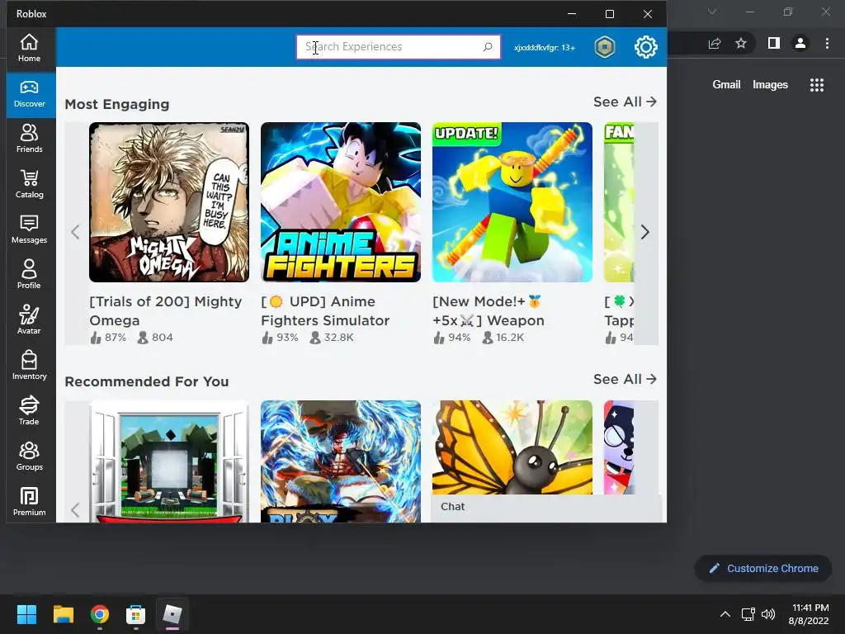Open the Settings gear in Roblox
The image size is (845, 634).
click(645, 47)
